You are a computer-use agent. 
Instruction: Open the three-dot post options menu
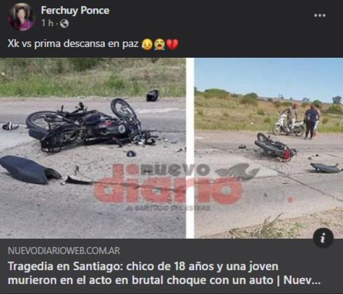320,15
